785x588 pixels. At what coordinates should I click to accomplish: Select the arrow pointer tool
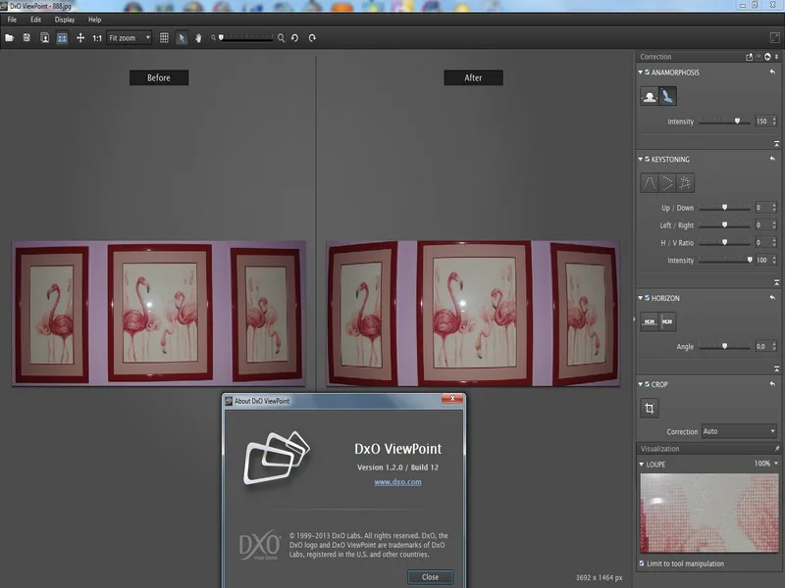coord(182,38)
